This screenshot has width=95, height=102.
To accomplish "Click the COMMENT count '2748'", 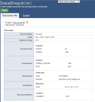I will [67, 96].
